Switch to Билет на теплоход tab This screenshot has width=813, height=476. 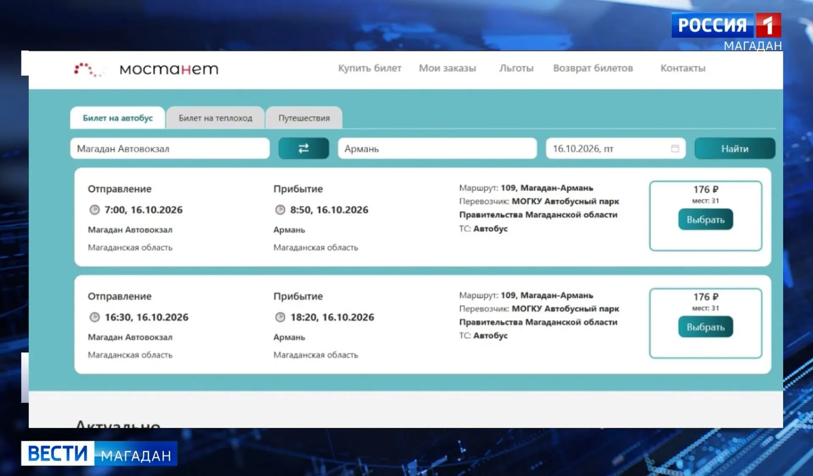click(x=216, y=118)
